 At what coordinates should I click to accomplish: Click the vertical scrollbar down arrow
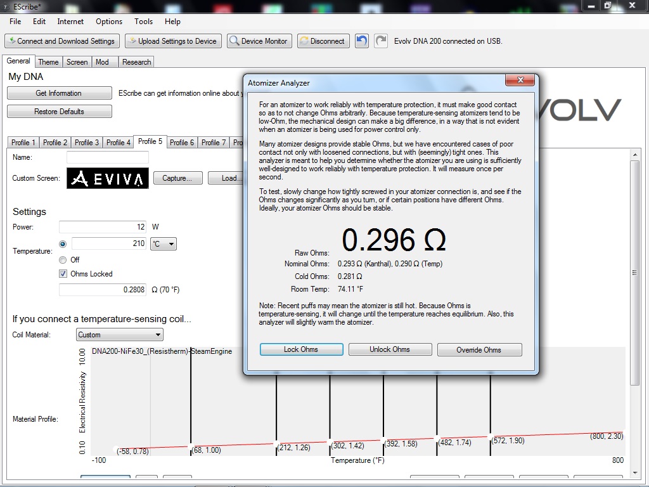[635, 473]
